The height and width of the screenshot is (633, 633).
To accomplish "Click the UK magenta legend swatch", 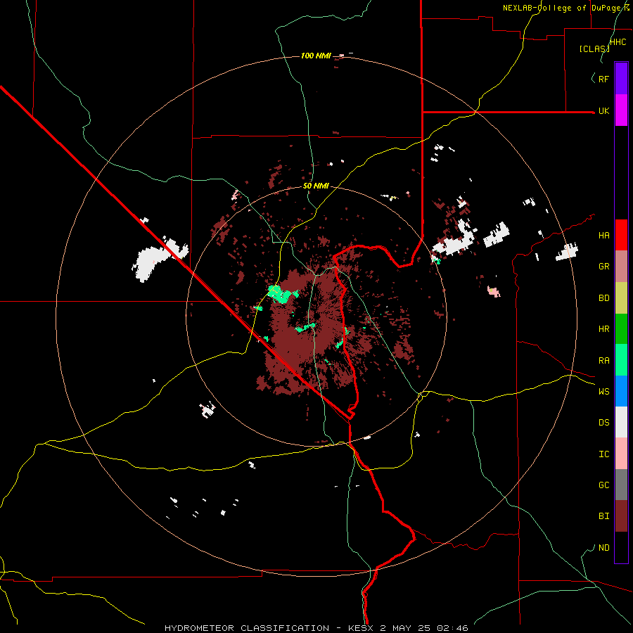I will click(621, 110).
